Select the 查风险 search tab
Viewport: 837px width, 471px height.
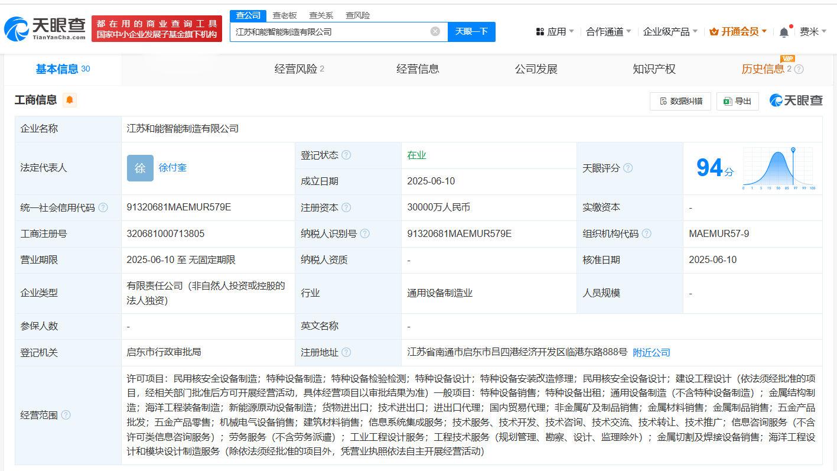358,15
